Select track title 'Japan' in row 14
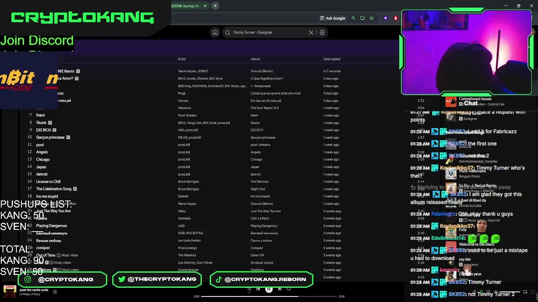This screenshot has height=302, width=538. pos(41,167)
